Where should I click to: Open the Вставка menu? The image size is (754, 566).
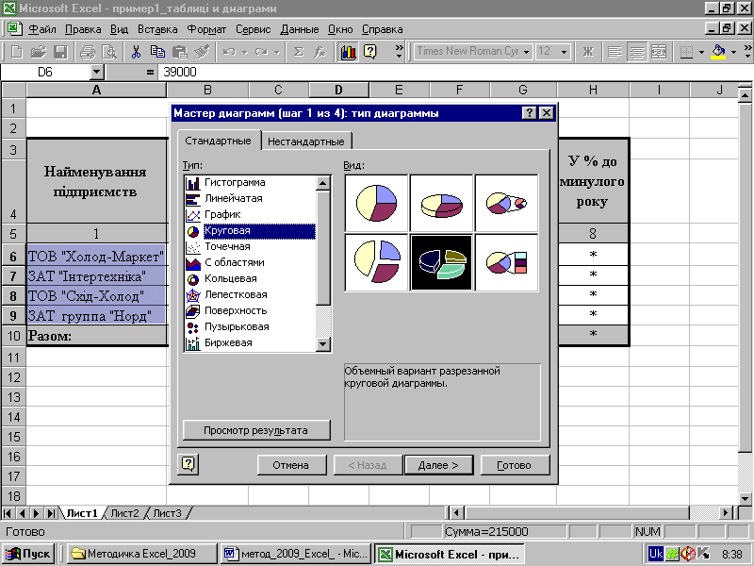pyautogui.click(x=157, y=29)
